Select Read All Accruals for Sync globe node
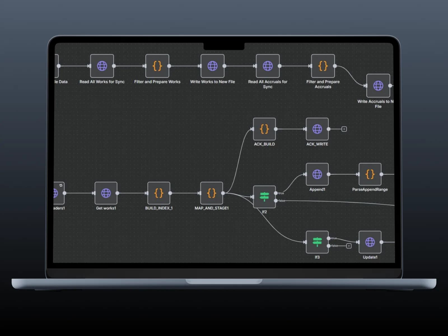The width and height of the screenshot is (448, 336). [x=268, y=66]
